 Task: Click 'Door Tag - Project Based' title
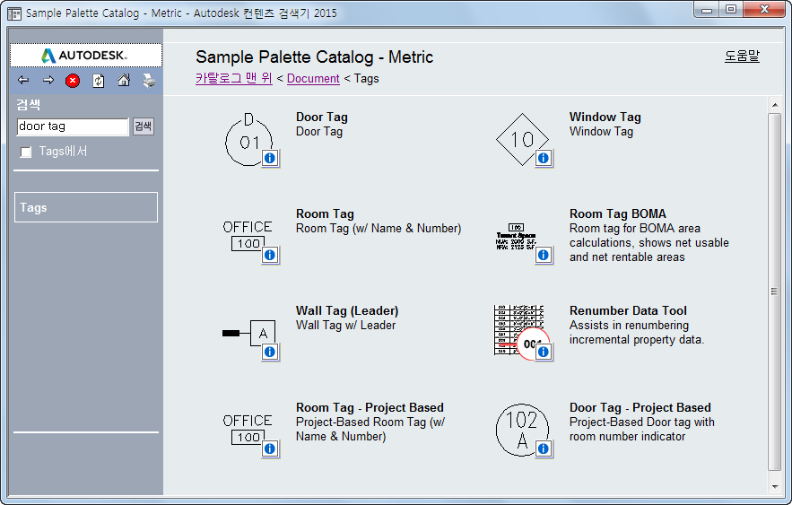(640, 407)
